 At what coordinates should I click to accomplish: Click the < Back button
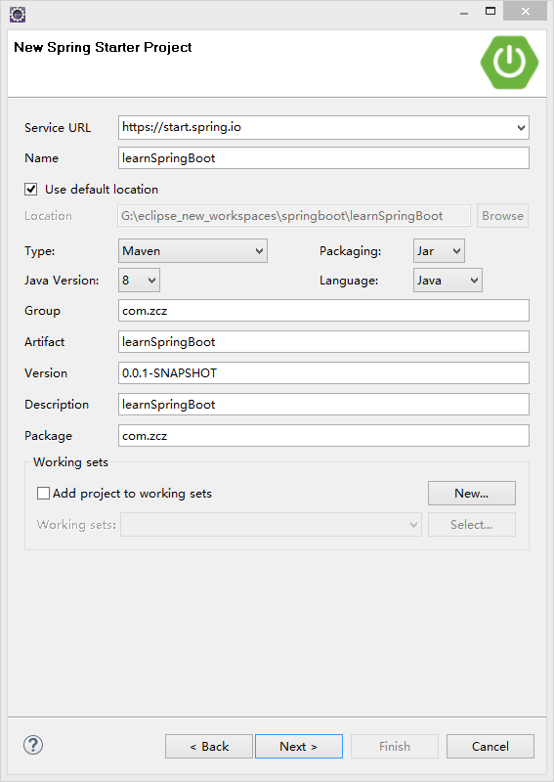[x=209, y=746]
